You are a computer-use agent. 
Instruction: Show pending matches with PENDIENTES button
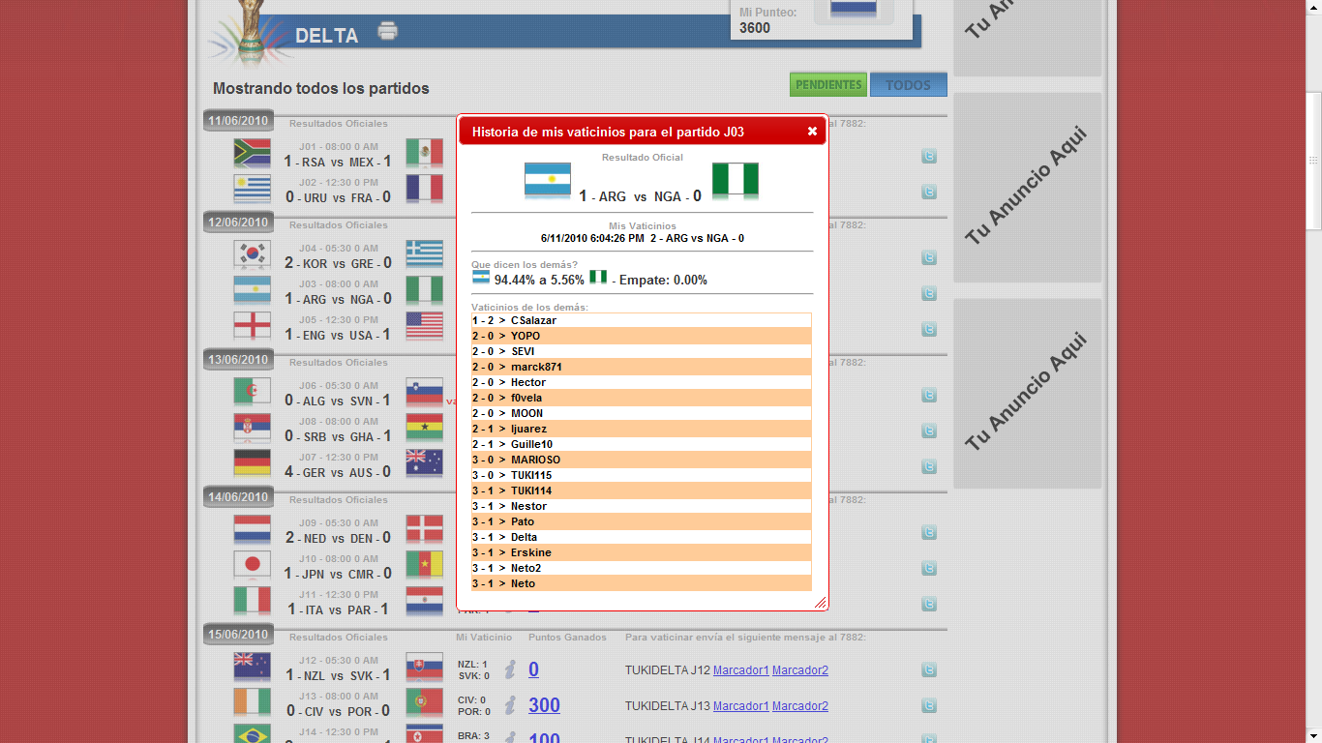click(x=828, y=85)
